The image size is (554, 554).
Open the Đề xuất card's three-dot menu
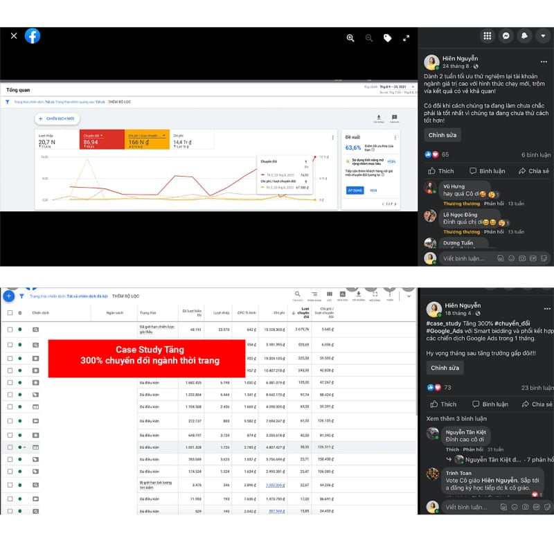pos(395,137)
